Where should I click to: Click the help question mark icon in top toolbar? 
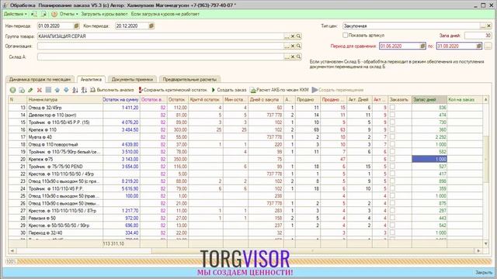pos(54,14)
